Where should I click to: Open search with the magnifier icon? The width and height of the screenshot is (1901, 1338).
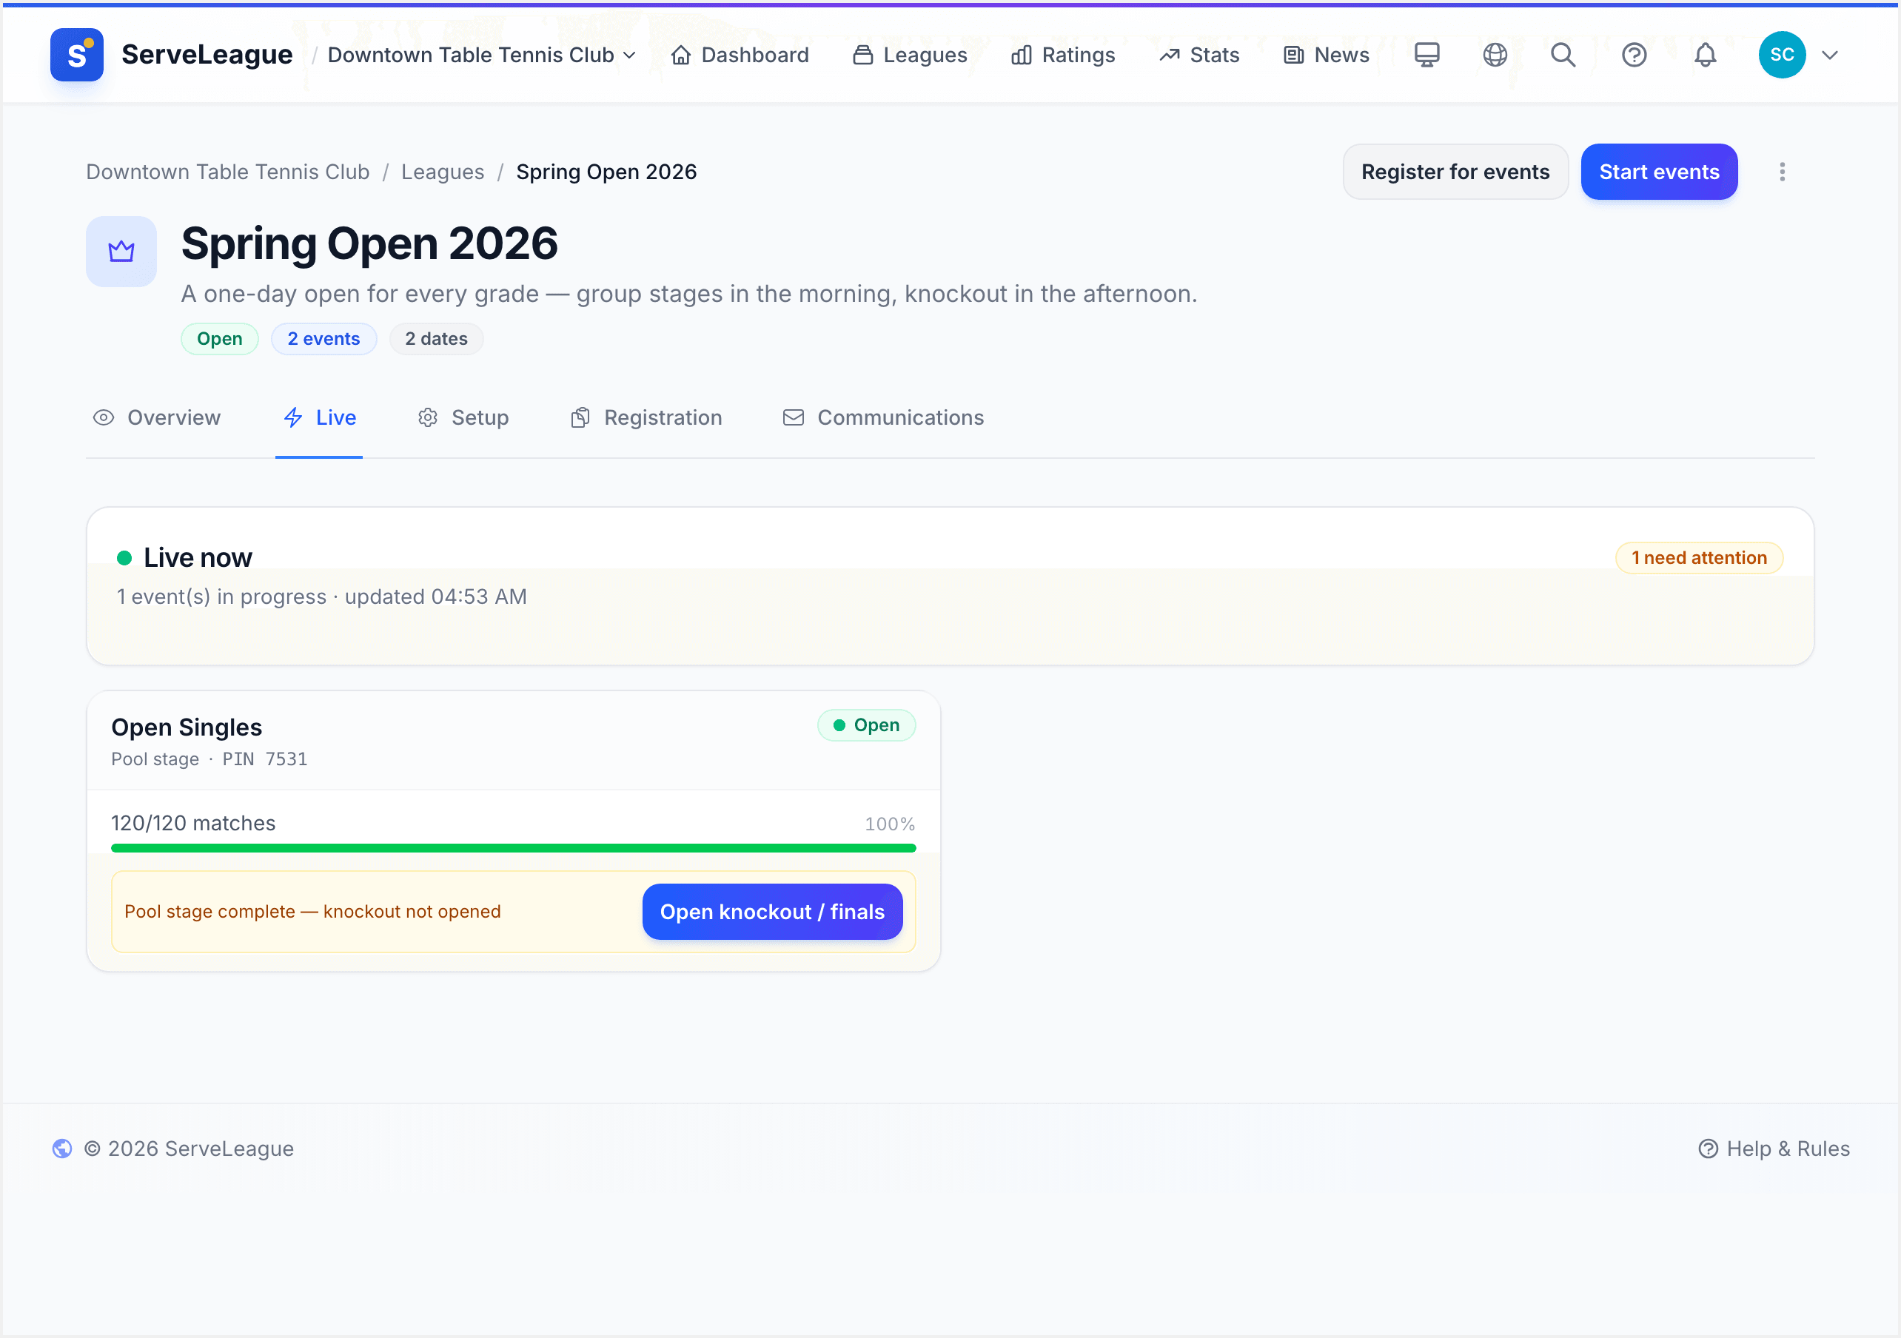point(1563,55)
